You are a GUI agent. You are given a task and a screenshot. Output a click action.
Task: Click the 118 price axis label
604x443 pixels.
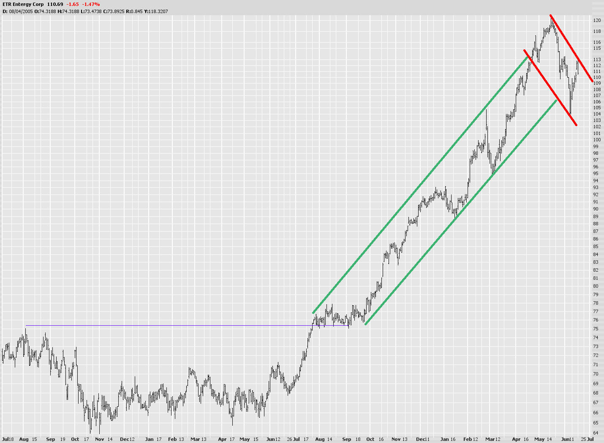pyautogui.click(x=597, y=31)
